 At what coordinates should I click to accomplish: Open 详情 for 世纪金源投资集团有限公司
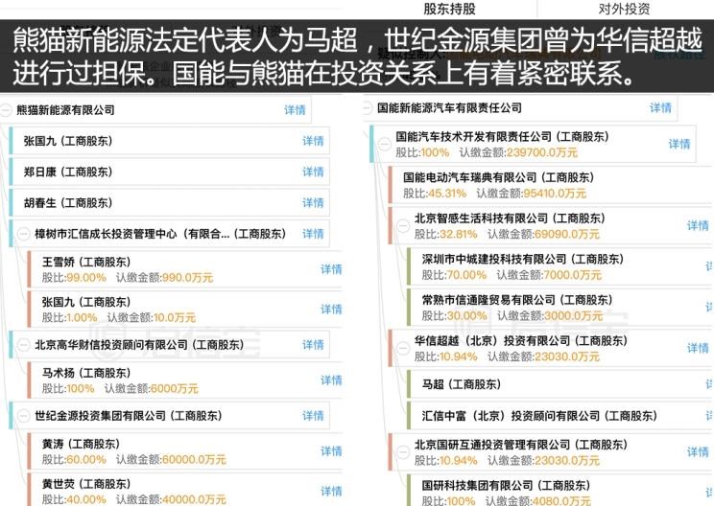coord(313,416)
